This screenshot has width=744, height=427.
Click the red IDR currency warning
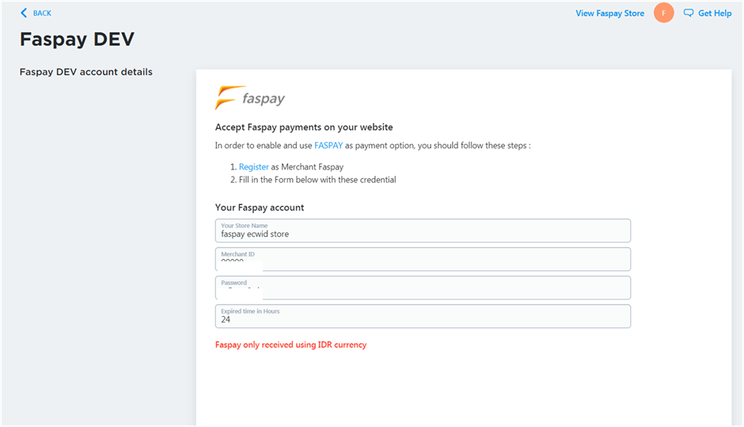(290, 345)
